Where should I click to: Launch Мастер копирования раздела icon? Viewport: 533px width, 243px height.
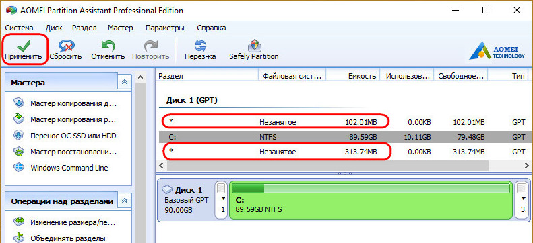pos(18,119)
